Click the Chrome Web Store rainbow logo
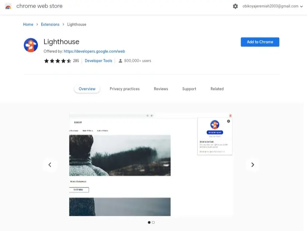The height and width of the screenshot is (231, 307). [x=8, y=6]
